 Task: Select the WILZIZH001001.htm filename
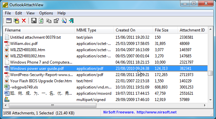point(27,50)
